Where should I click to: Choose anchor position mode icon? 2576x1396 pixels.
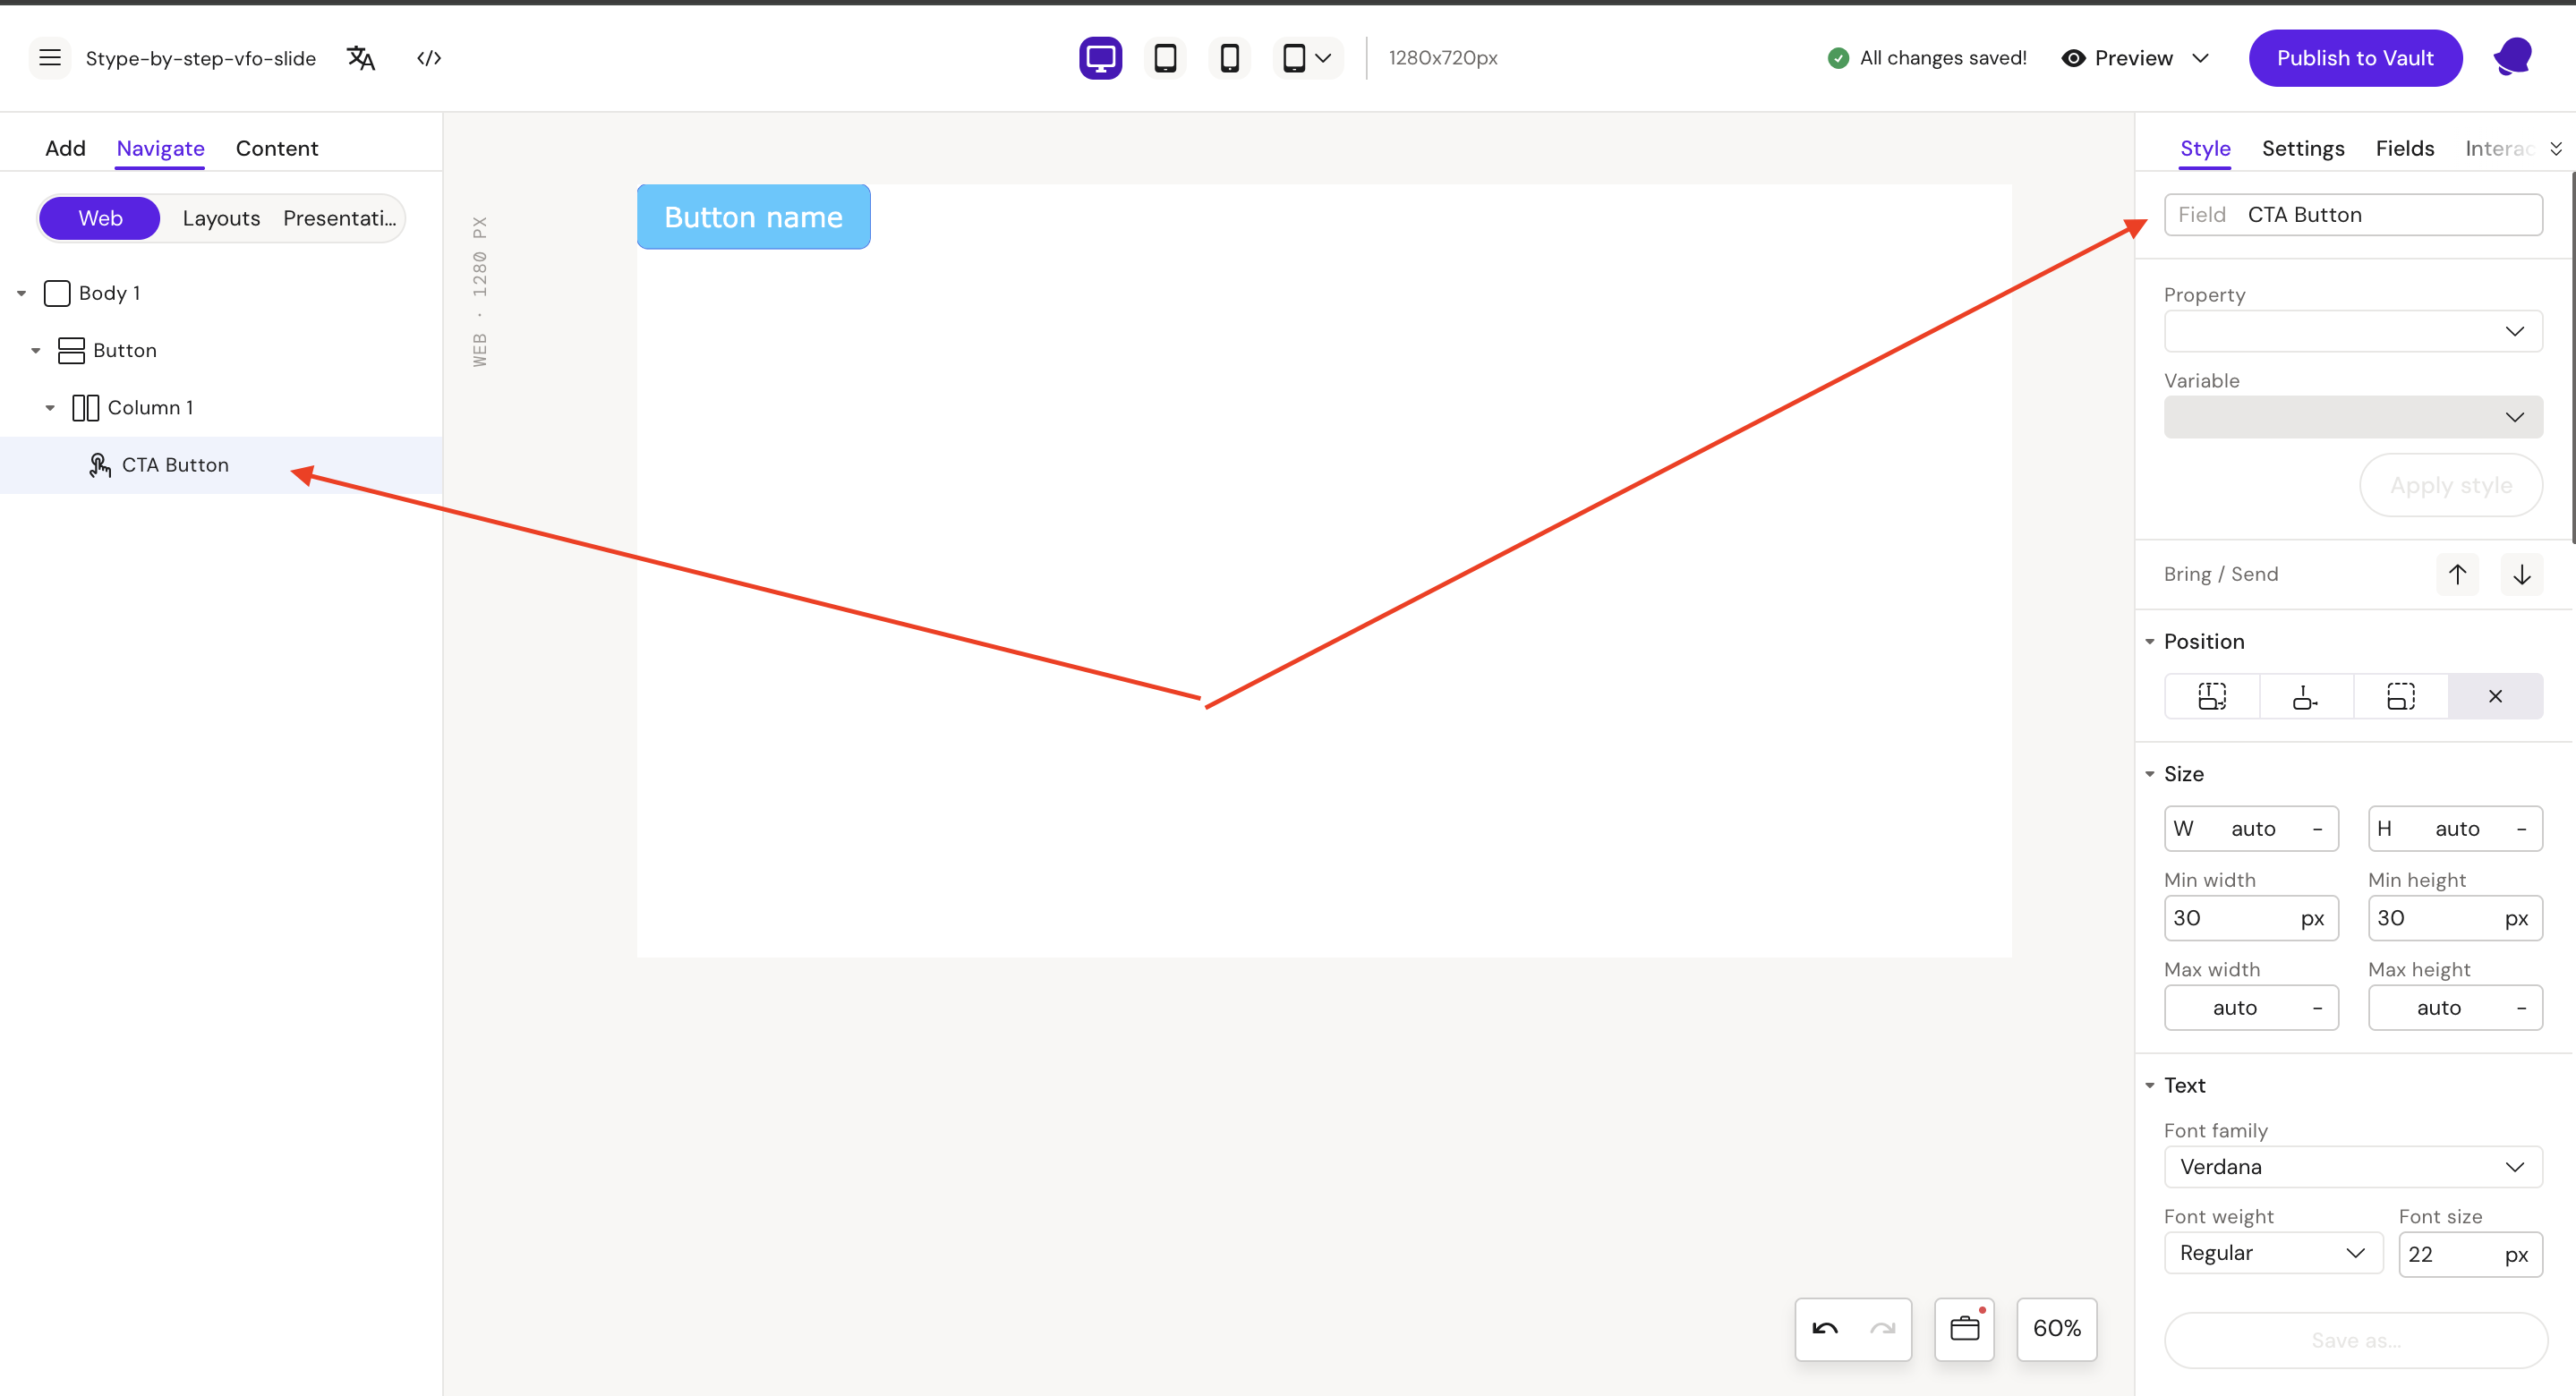(x=2306, y=696)
